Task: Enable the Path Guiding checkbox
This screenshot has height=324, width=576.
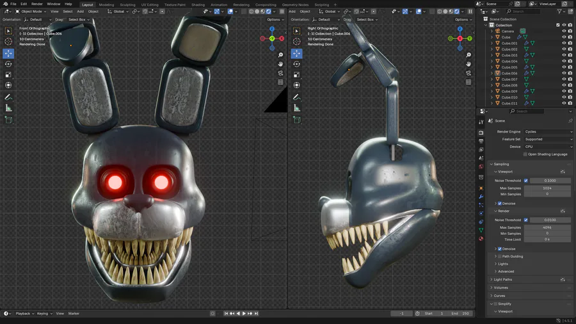Action: coord(500,256)
